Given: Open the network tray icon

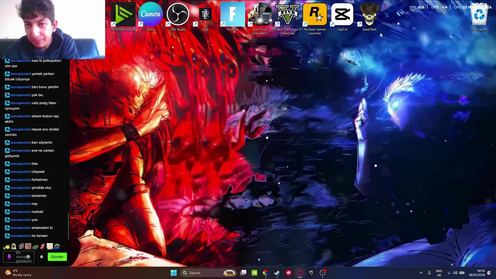Looking at the screenshot, I should coord(449,273).
